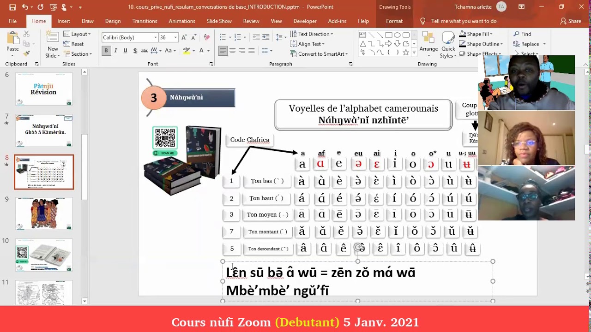Screen dimensions: 591x332
Task: Open Convert to SmartArt dropdown
Action: tap(319, 54)
